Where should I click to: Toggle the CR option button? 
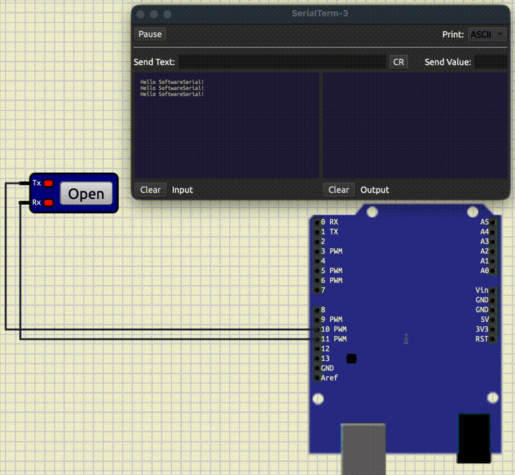click(x=398, y=62)
